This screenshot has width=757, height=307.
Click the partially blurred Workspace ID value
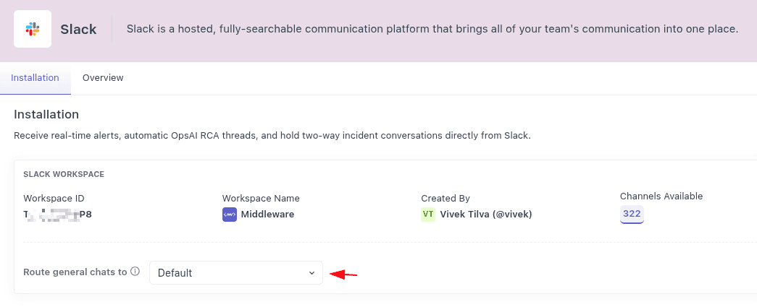(57, 214)
